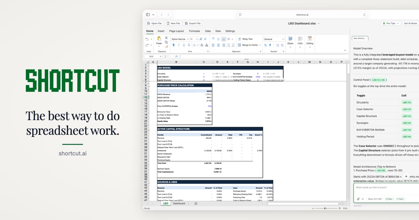The image size is (419, 220).
Task: Switch to the View ribbon tab
Action: (218, 31)
